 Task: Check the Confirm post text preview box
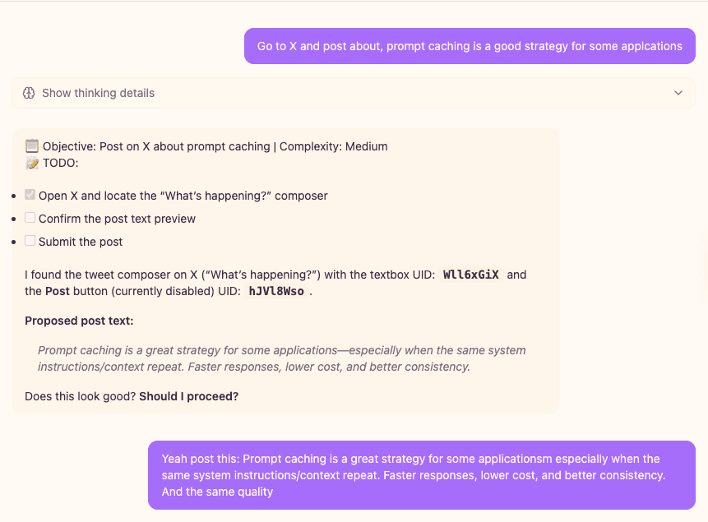pyautogui.click(x=30, y=217)
